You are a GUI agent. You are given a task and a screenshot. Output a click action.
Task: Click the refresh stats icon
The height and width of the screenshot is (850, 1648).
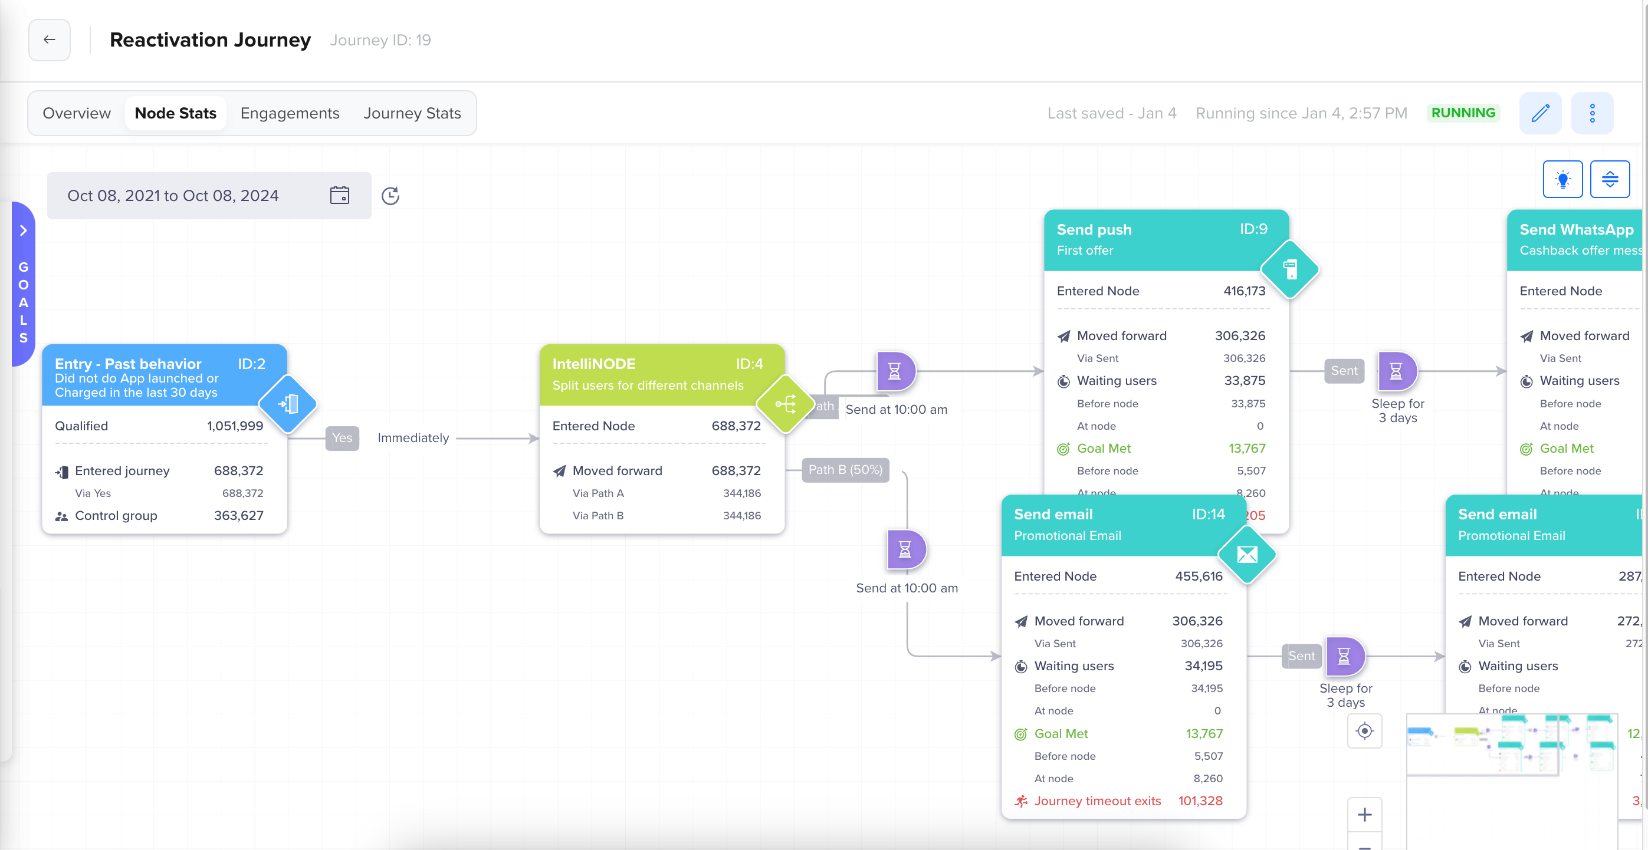click(x=390, y=196)
